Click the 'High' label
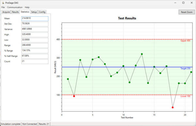 (x=7, y=35)
